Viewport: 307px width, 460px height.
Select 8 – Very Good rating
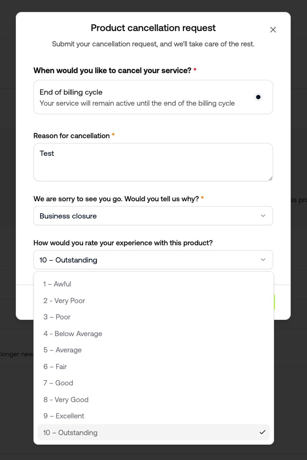point(66,400)
